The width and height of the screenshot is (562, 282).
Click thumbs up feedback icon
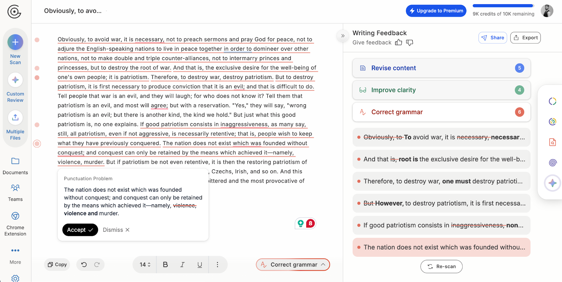398,42
